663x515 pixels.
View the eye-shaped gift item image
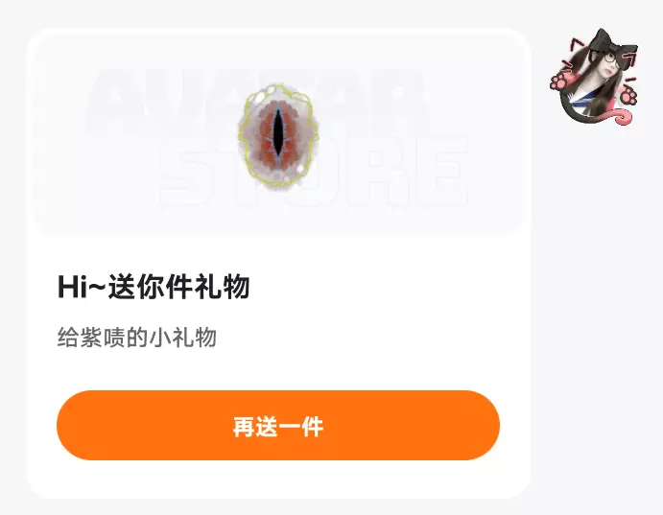coord(278,135)
